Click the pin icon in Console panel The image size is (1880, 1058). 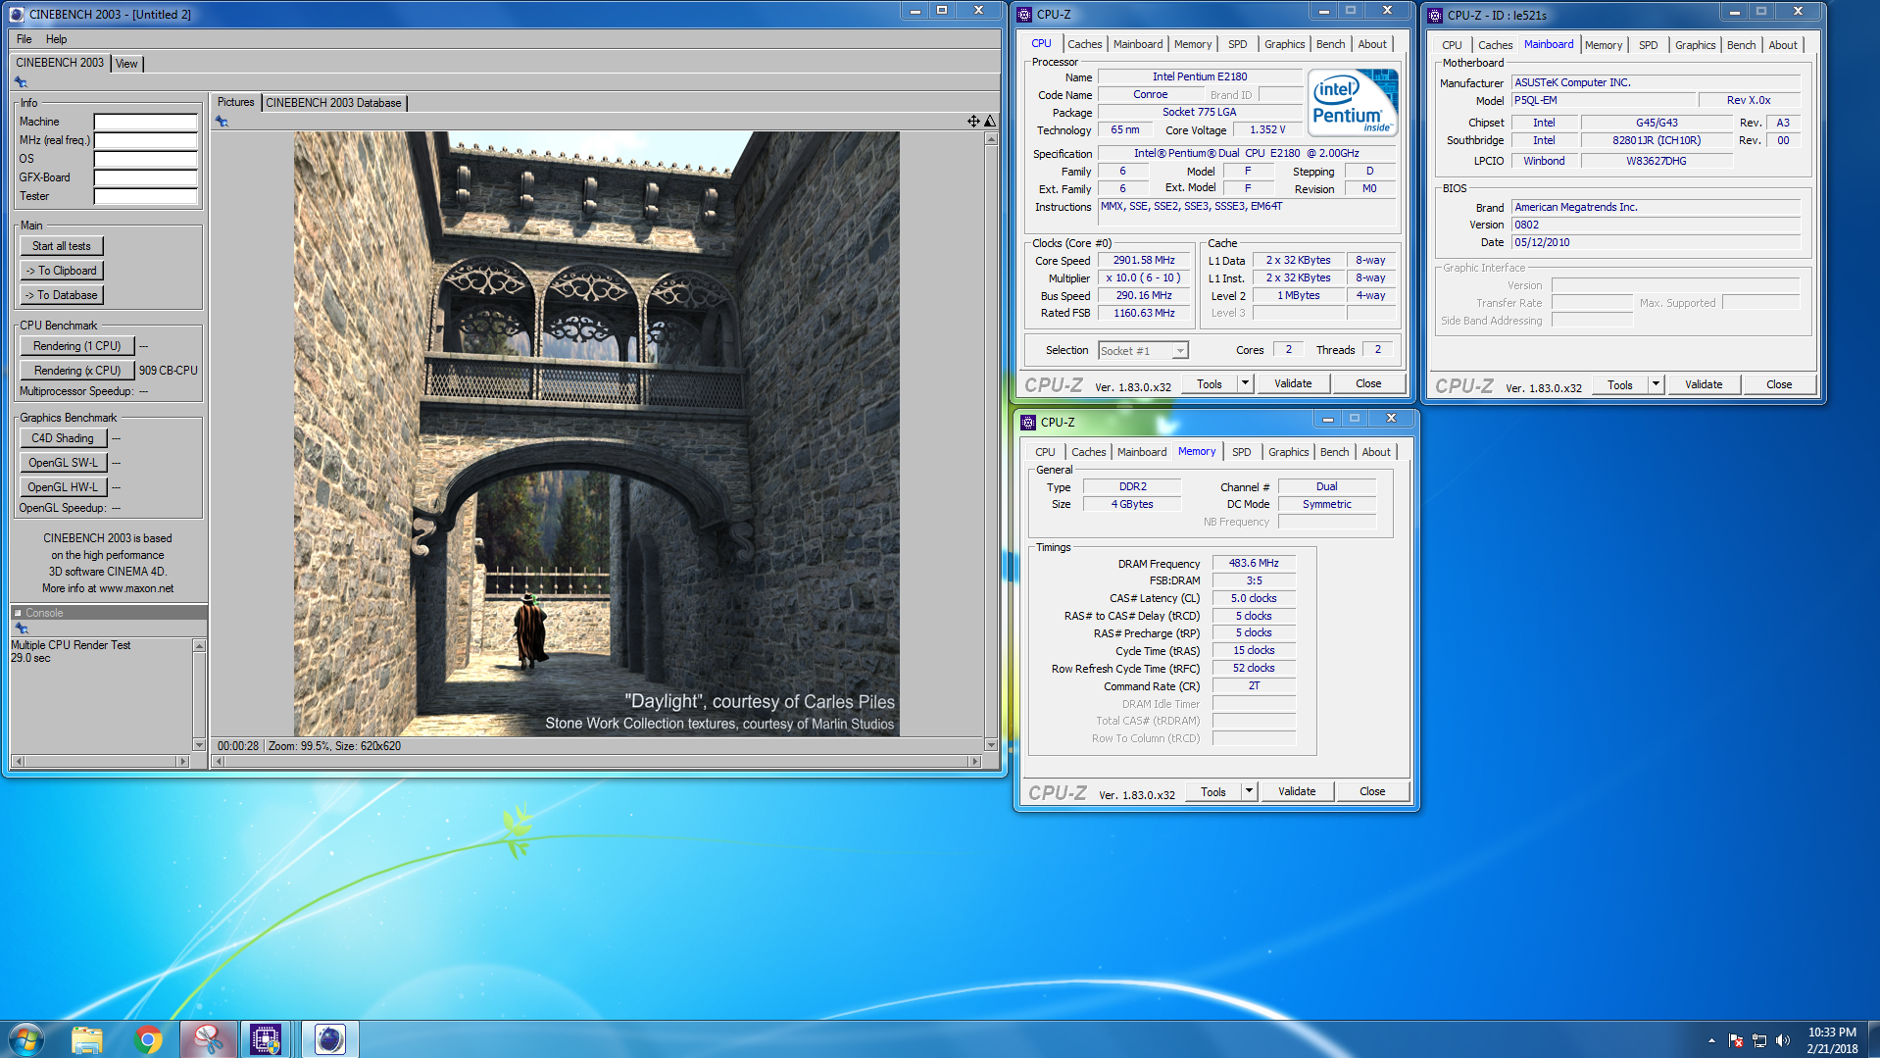coord(21,629)
